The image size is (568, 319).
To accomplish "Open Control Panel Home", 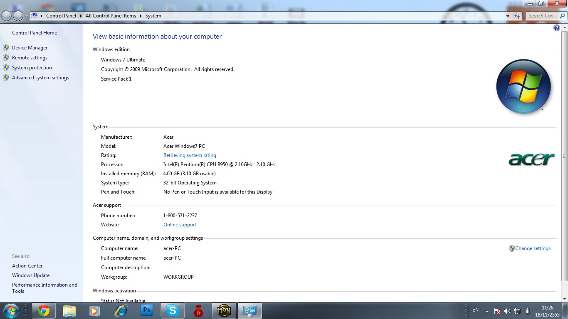I will [35, 33].
